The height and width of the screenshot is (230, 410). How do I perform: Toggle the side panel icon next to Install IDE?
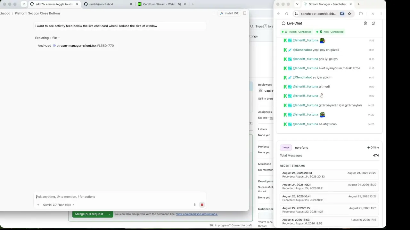pyautogui.click(x=245, y=13)
